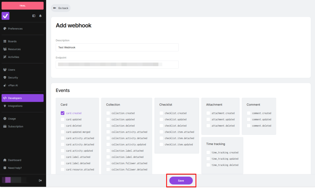The image size is (315, 188).
Task: Open the Integrations menu item
Action: 15,106
